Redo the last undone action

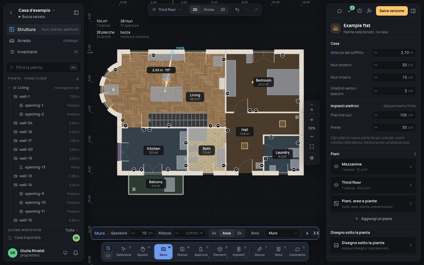256,10
